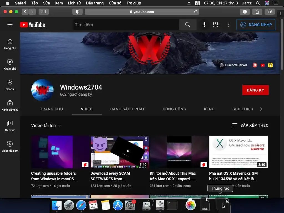Open System Preferences in the Dock

130,205
